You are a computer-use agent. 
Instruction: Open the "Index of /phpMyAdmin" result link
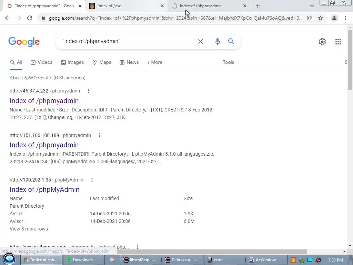(44, 189)
